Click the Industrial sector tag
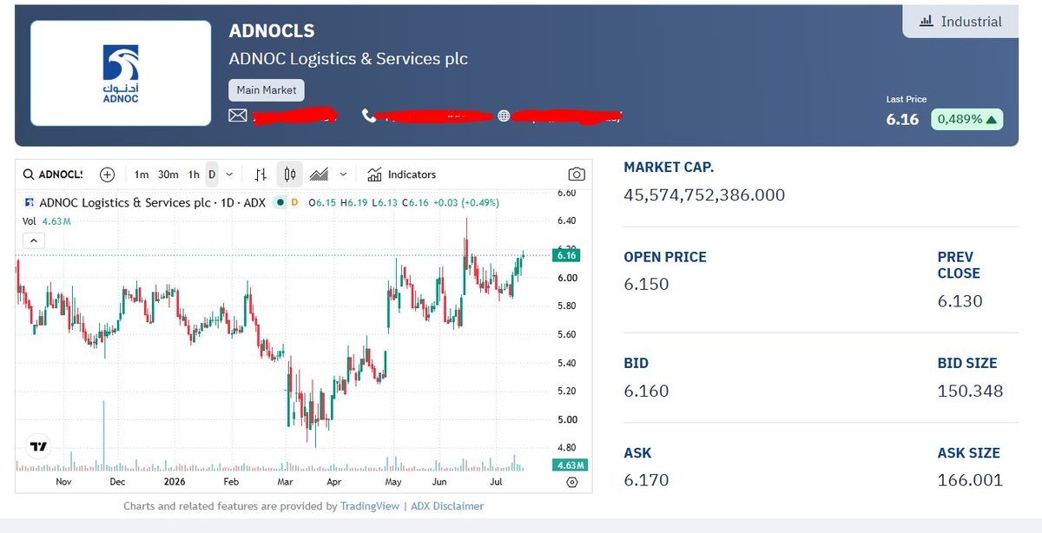Image resolution: width=1042 pixels, height=533 pixels. (960, 22)
